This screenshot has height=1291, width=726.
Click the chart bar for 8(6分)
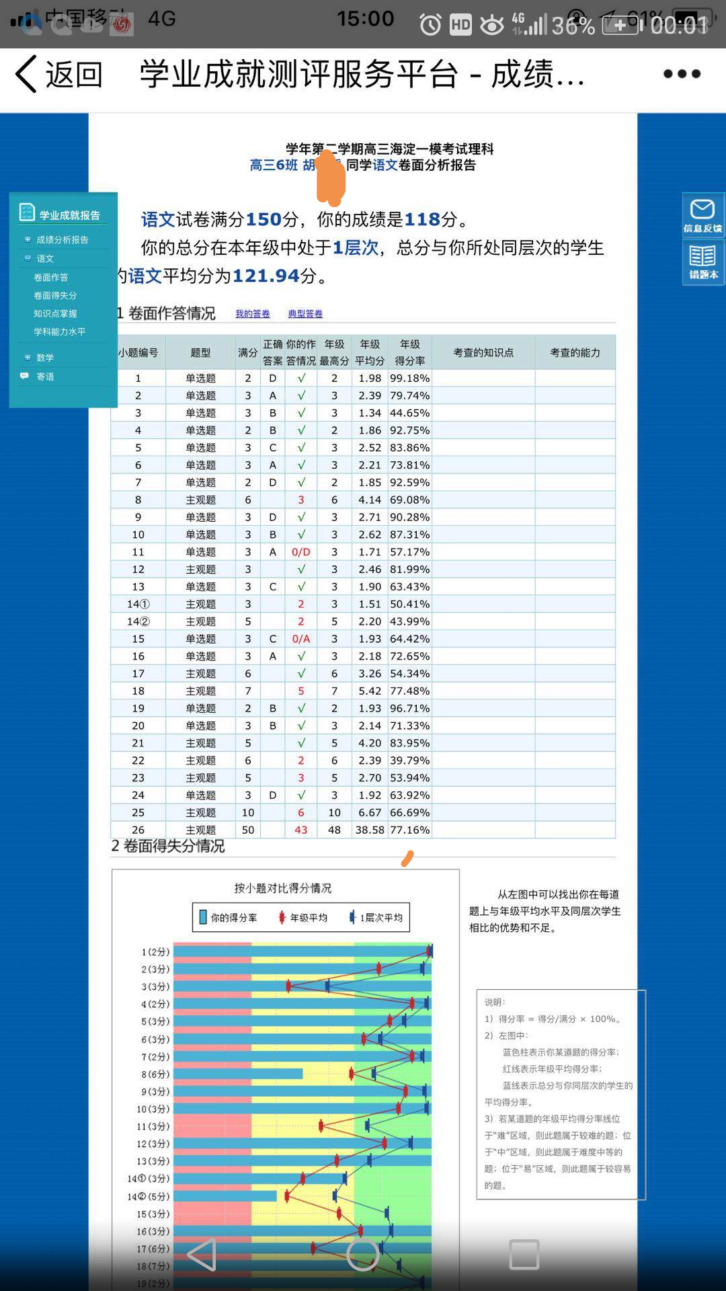pyautogui.click(x=238, y=1074)
